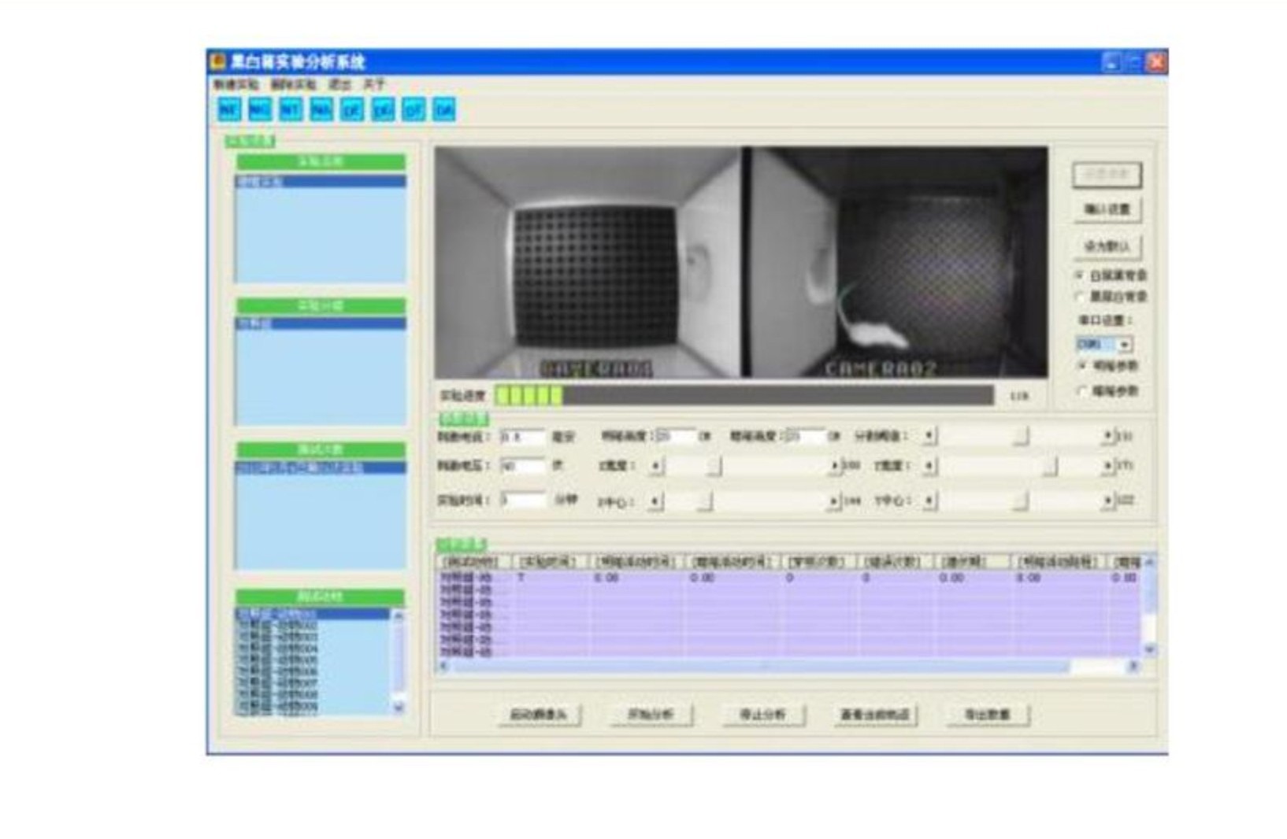Click the 暗箱高度 input field
This screenshot has width=1287, height=839.
point(805,436)
